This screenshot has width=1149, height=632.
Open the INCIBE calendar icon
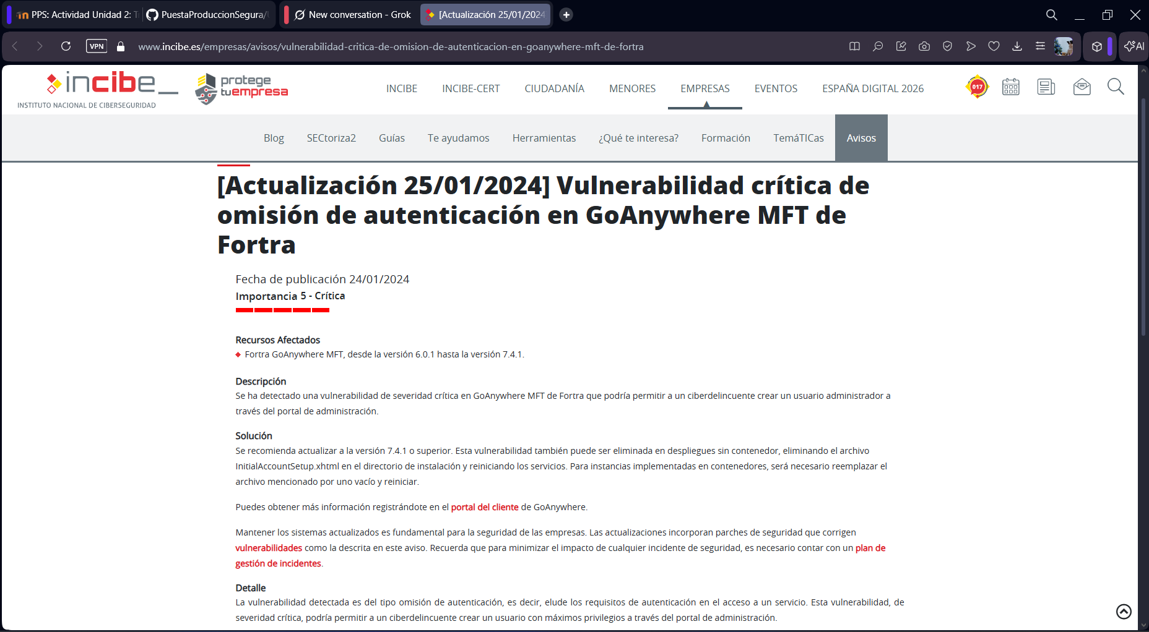pos(1011,87)
